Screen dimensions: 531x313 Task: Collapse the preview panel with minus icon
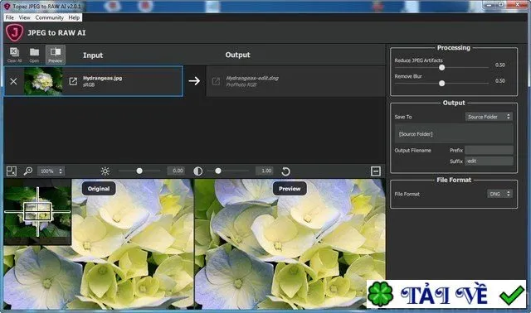tap(376, 171)
